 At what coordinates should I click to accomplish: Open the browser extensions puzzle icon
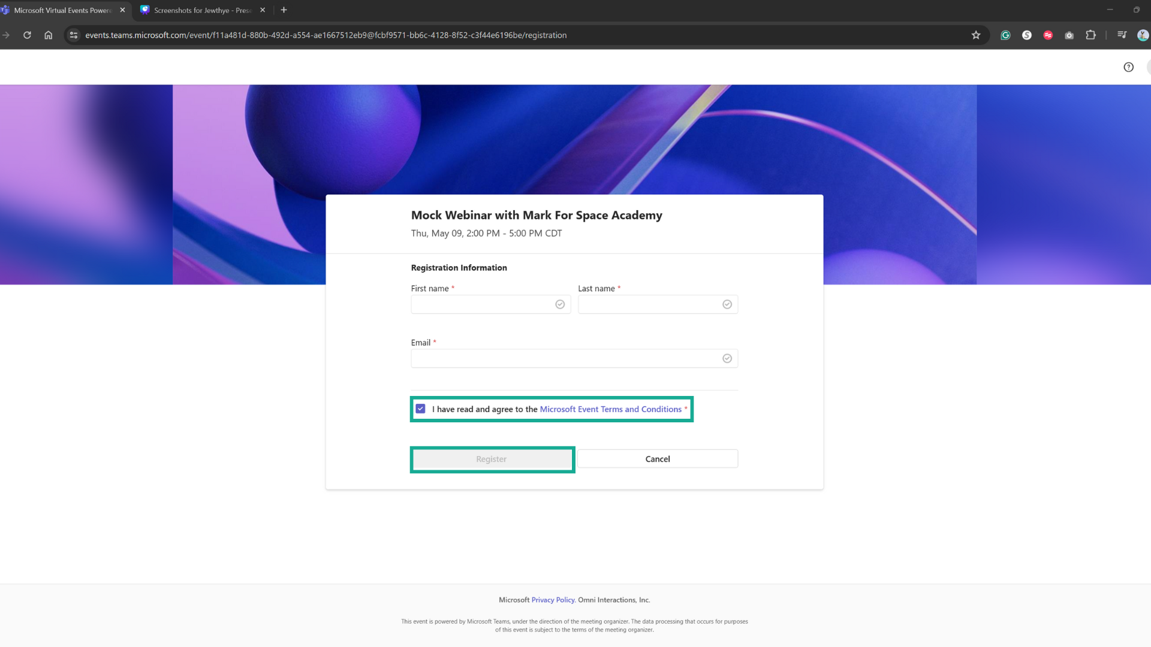coord(1090,35)
